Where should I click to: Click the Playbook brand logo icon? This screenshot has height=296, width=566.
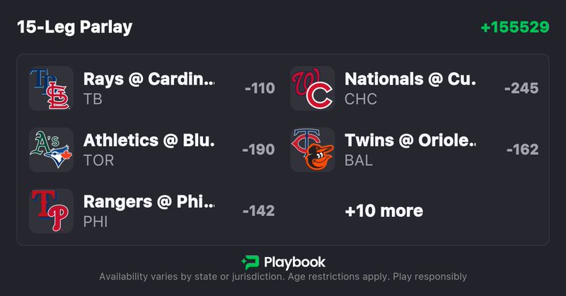pyautogui.click(x=250, y=263)
